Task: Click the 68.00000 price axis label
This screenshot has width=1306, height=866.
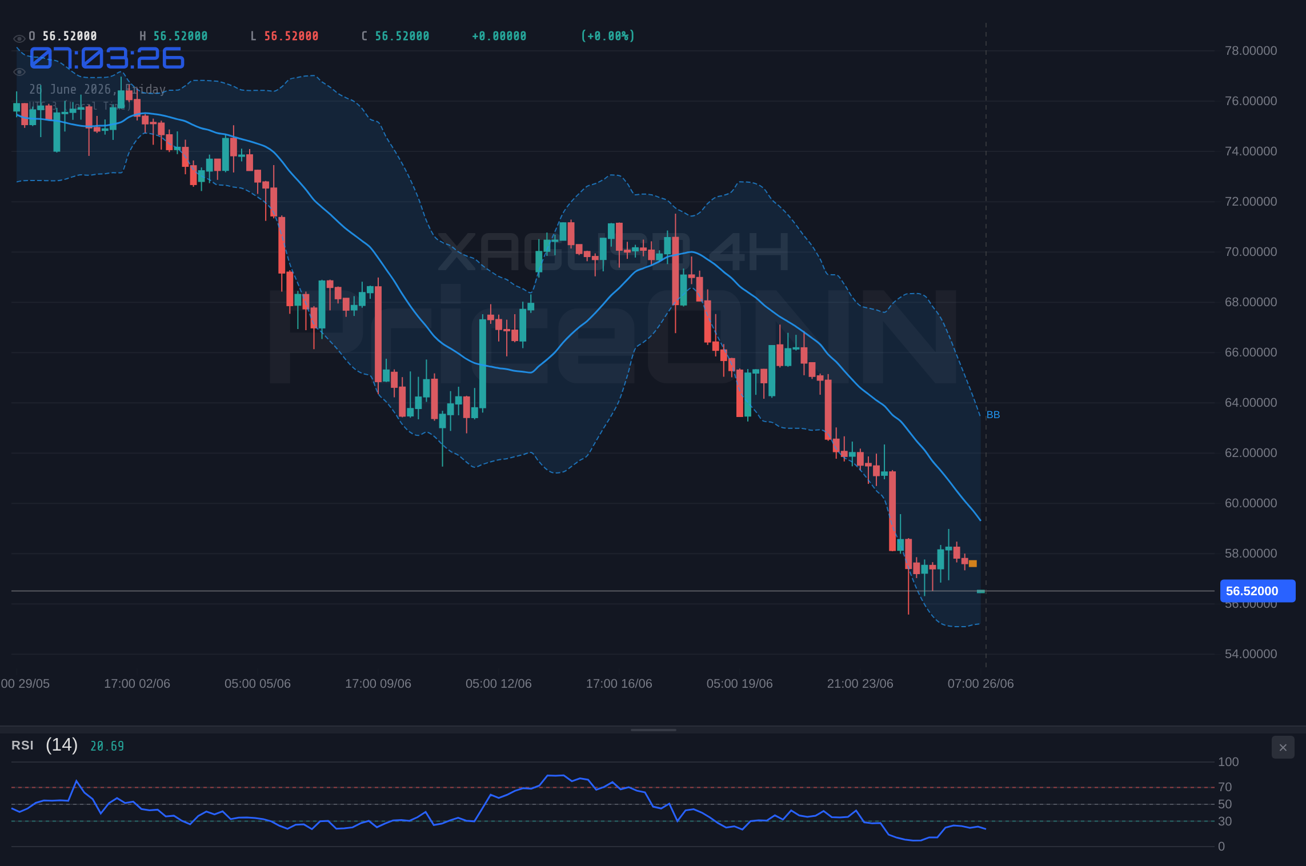Action: (1251, 302)
